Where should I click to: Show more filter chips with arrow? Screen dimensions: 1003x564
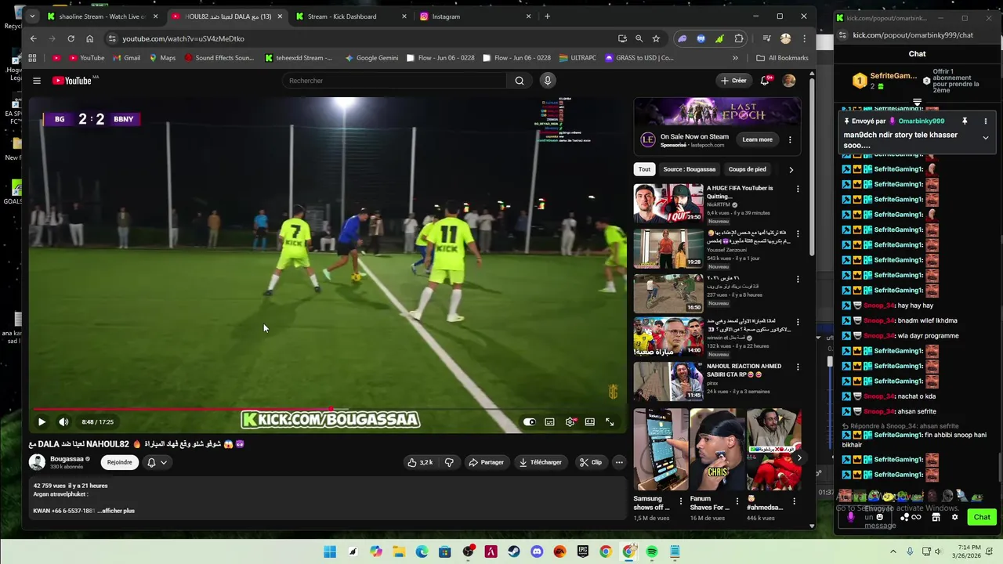pos(791,169)
